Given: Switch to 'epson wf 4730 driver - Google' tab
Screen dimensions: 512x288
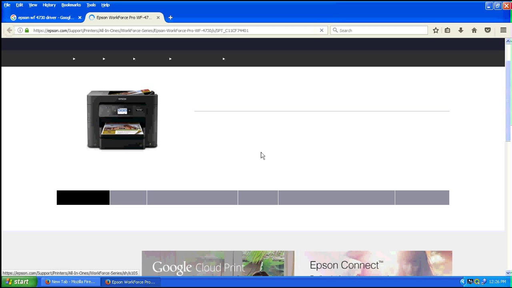Looking at the screenshot, I should pos(45,18).
